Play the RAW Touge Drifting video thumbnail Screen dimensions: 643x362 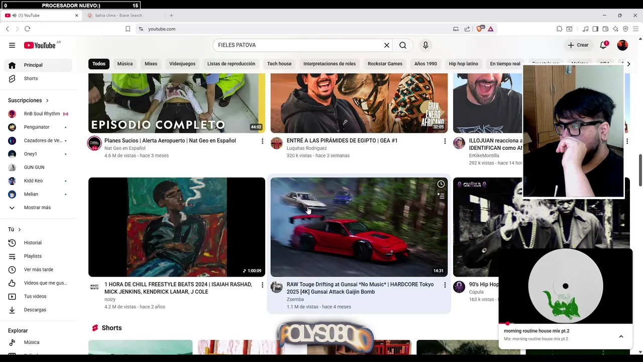pos(359,227)
